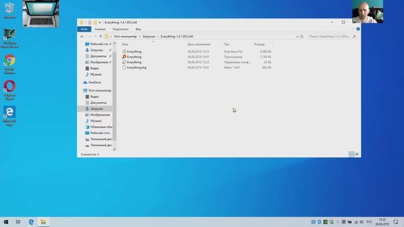Click the network tray icon
This screenshot has width=404, height=227.
coord(356,222)
